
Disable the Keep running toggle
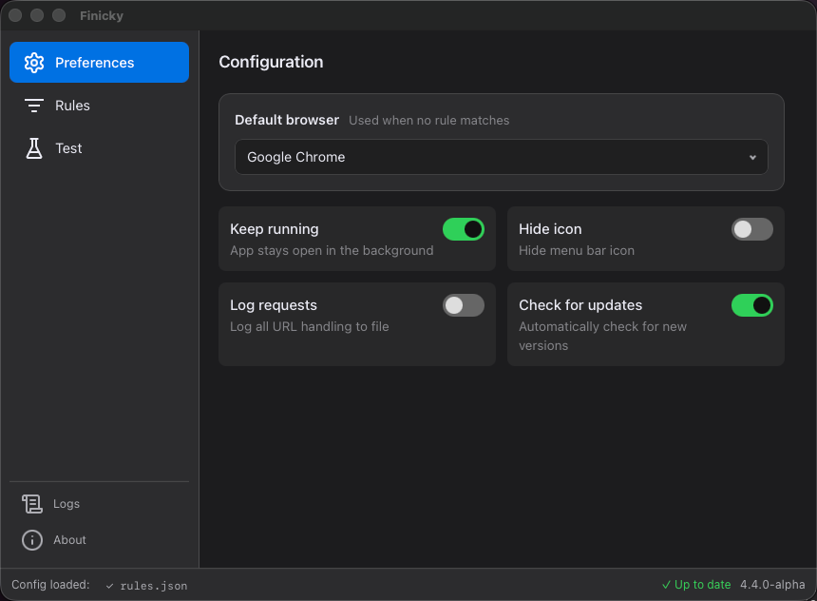click(464, 229)
